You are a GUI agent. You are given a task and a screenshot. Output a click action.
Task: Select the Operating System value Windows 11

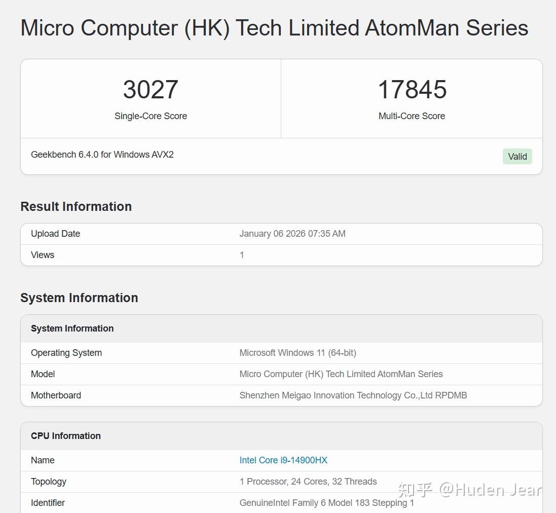[298, 353]
